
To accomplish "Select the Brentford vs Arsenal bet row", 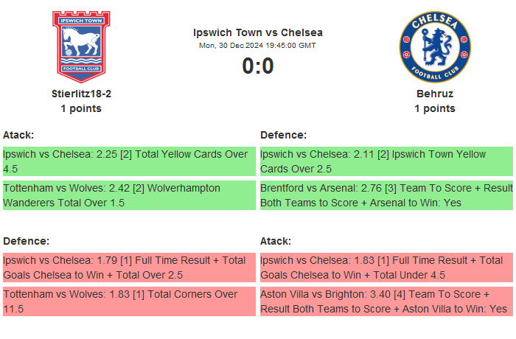I will click(x=386, y=195).
